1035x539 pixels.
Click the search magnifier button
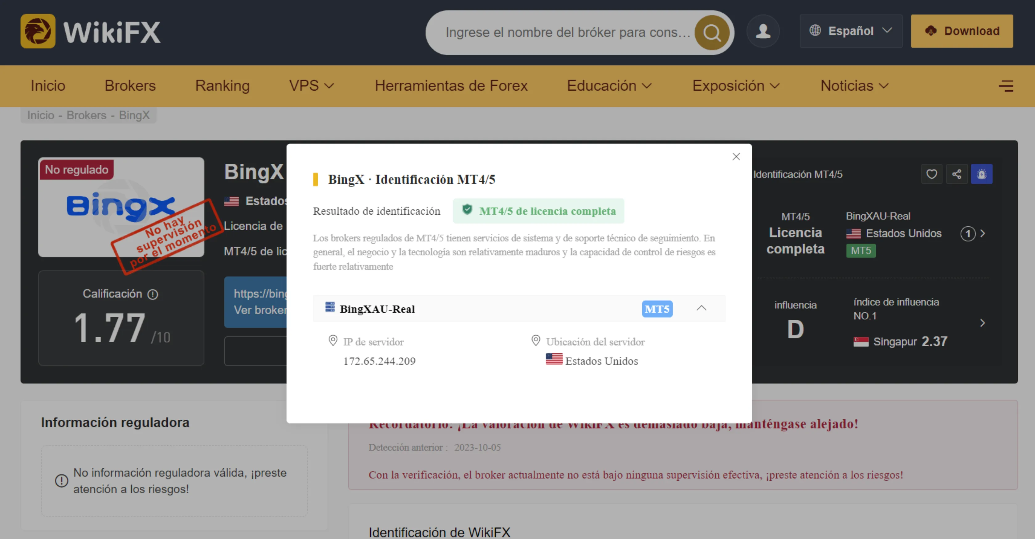pos(712,33)
